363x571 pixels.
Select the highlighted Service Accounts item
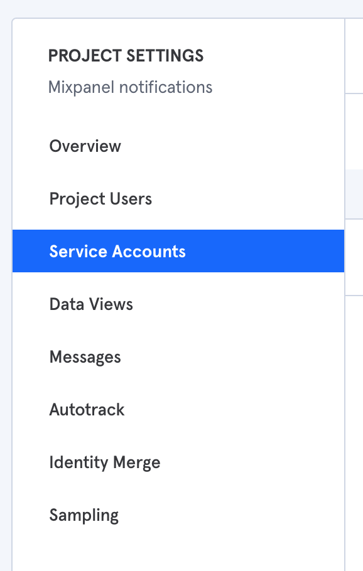point(178,251)
